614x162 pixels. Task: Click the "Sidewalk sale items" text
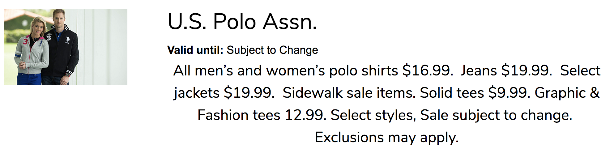[x=349, y=93]
